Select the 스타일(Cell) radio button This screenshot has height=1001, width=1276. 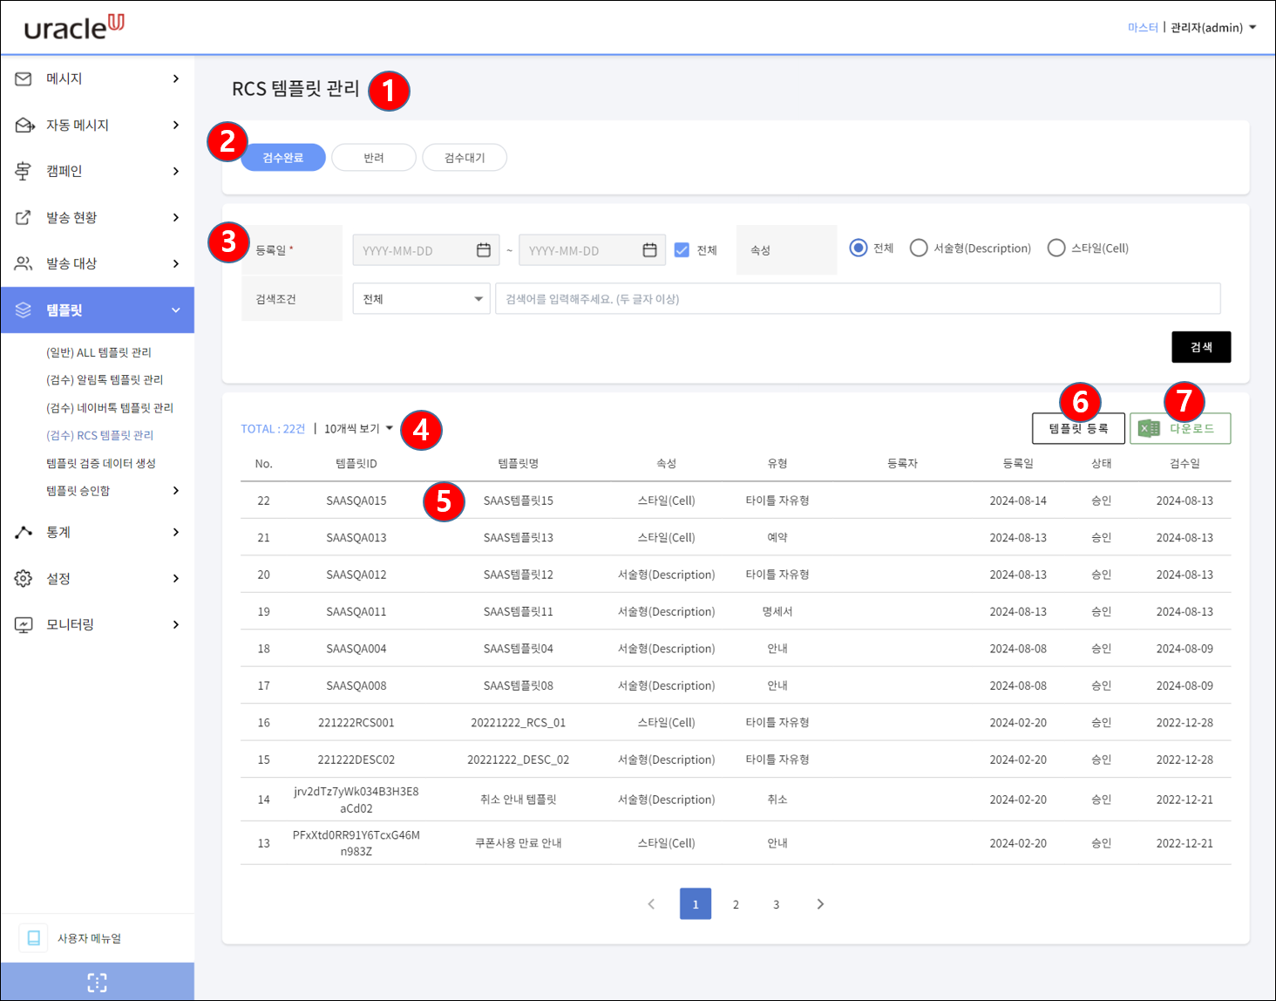click(x=1056, y=248)
